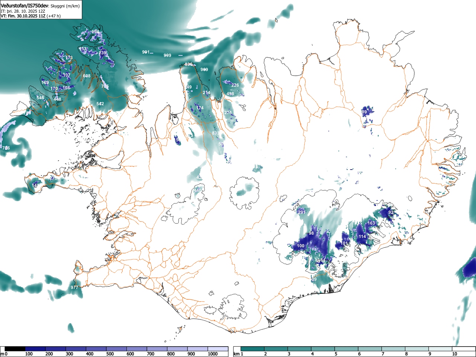476x357 pixels.
Task: Select the darkest teal 1–2 km legend swatch
Action: [x=253, y=349]
